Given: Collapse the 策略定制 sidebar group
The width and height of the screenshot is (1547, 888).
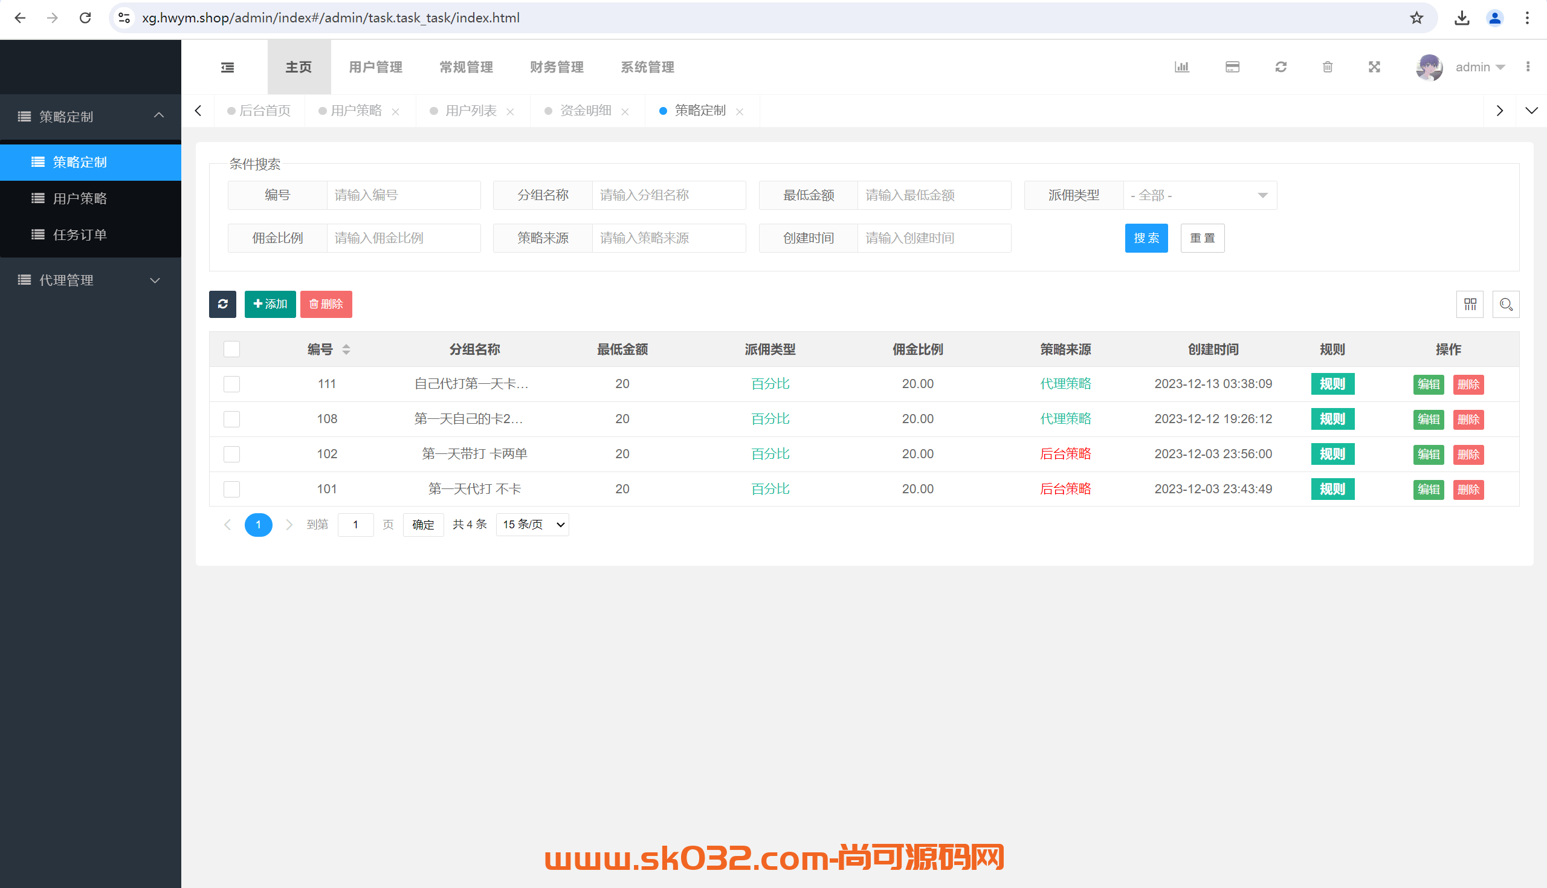Looking at the screenshot, I should pos(90,116).
